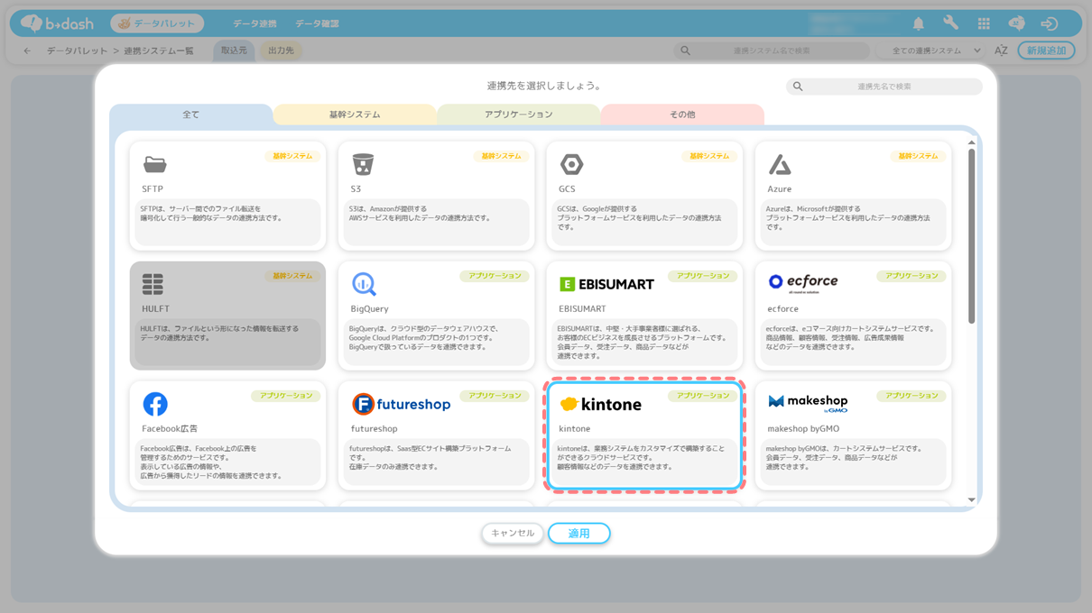Choose the EBISUMART logo
Screen dimensions: 1092x613
point(606,284)
